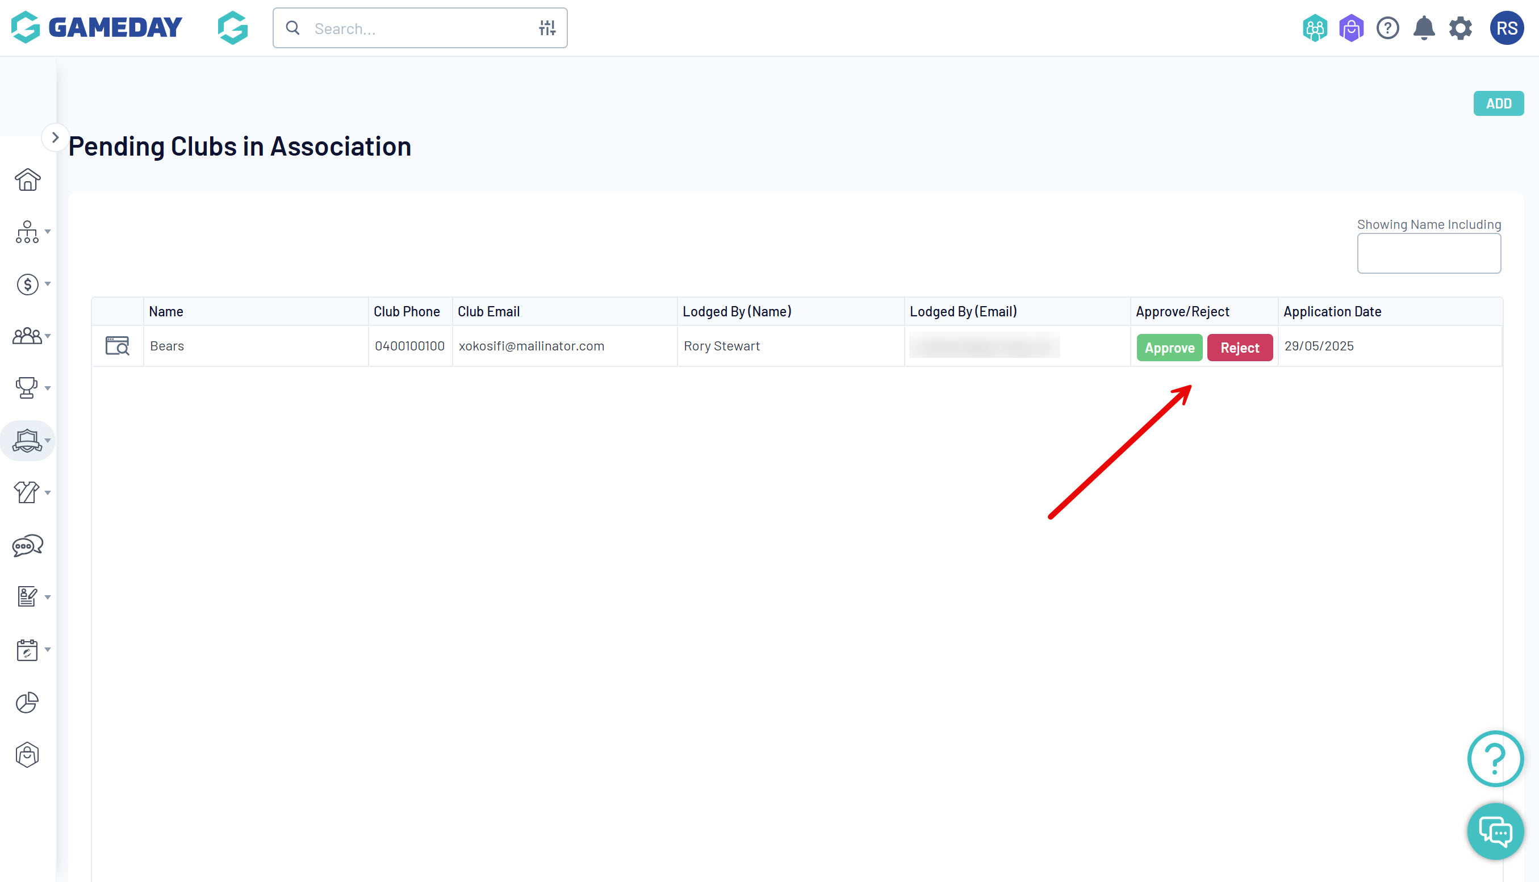Open the purple marketplace bag icon
This screenshot has height=882, width=1539.
(x=1351, y=28)
